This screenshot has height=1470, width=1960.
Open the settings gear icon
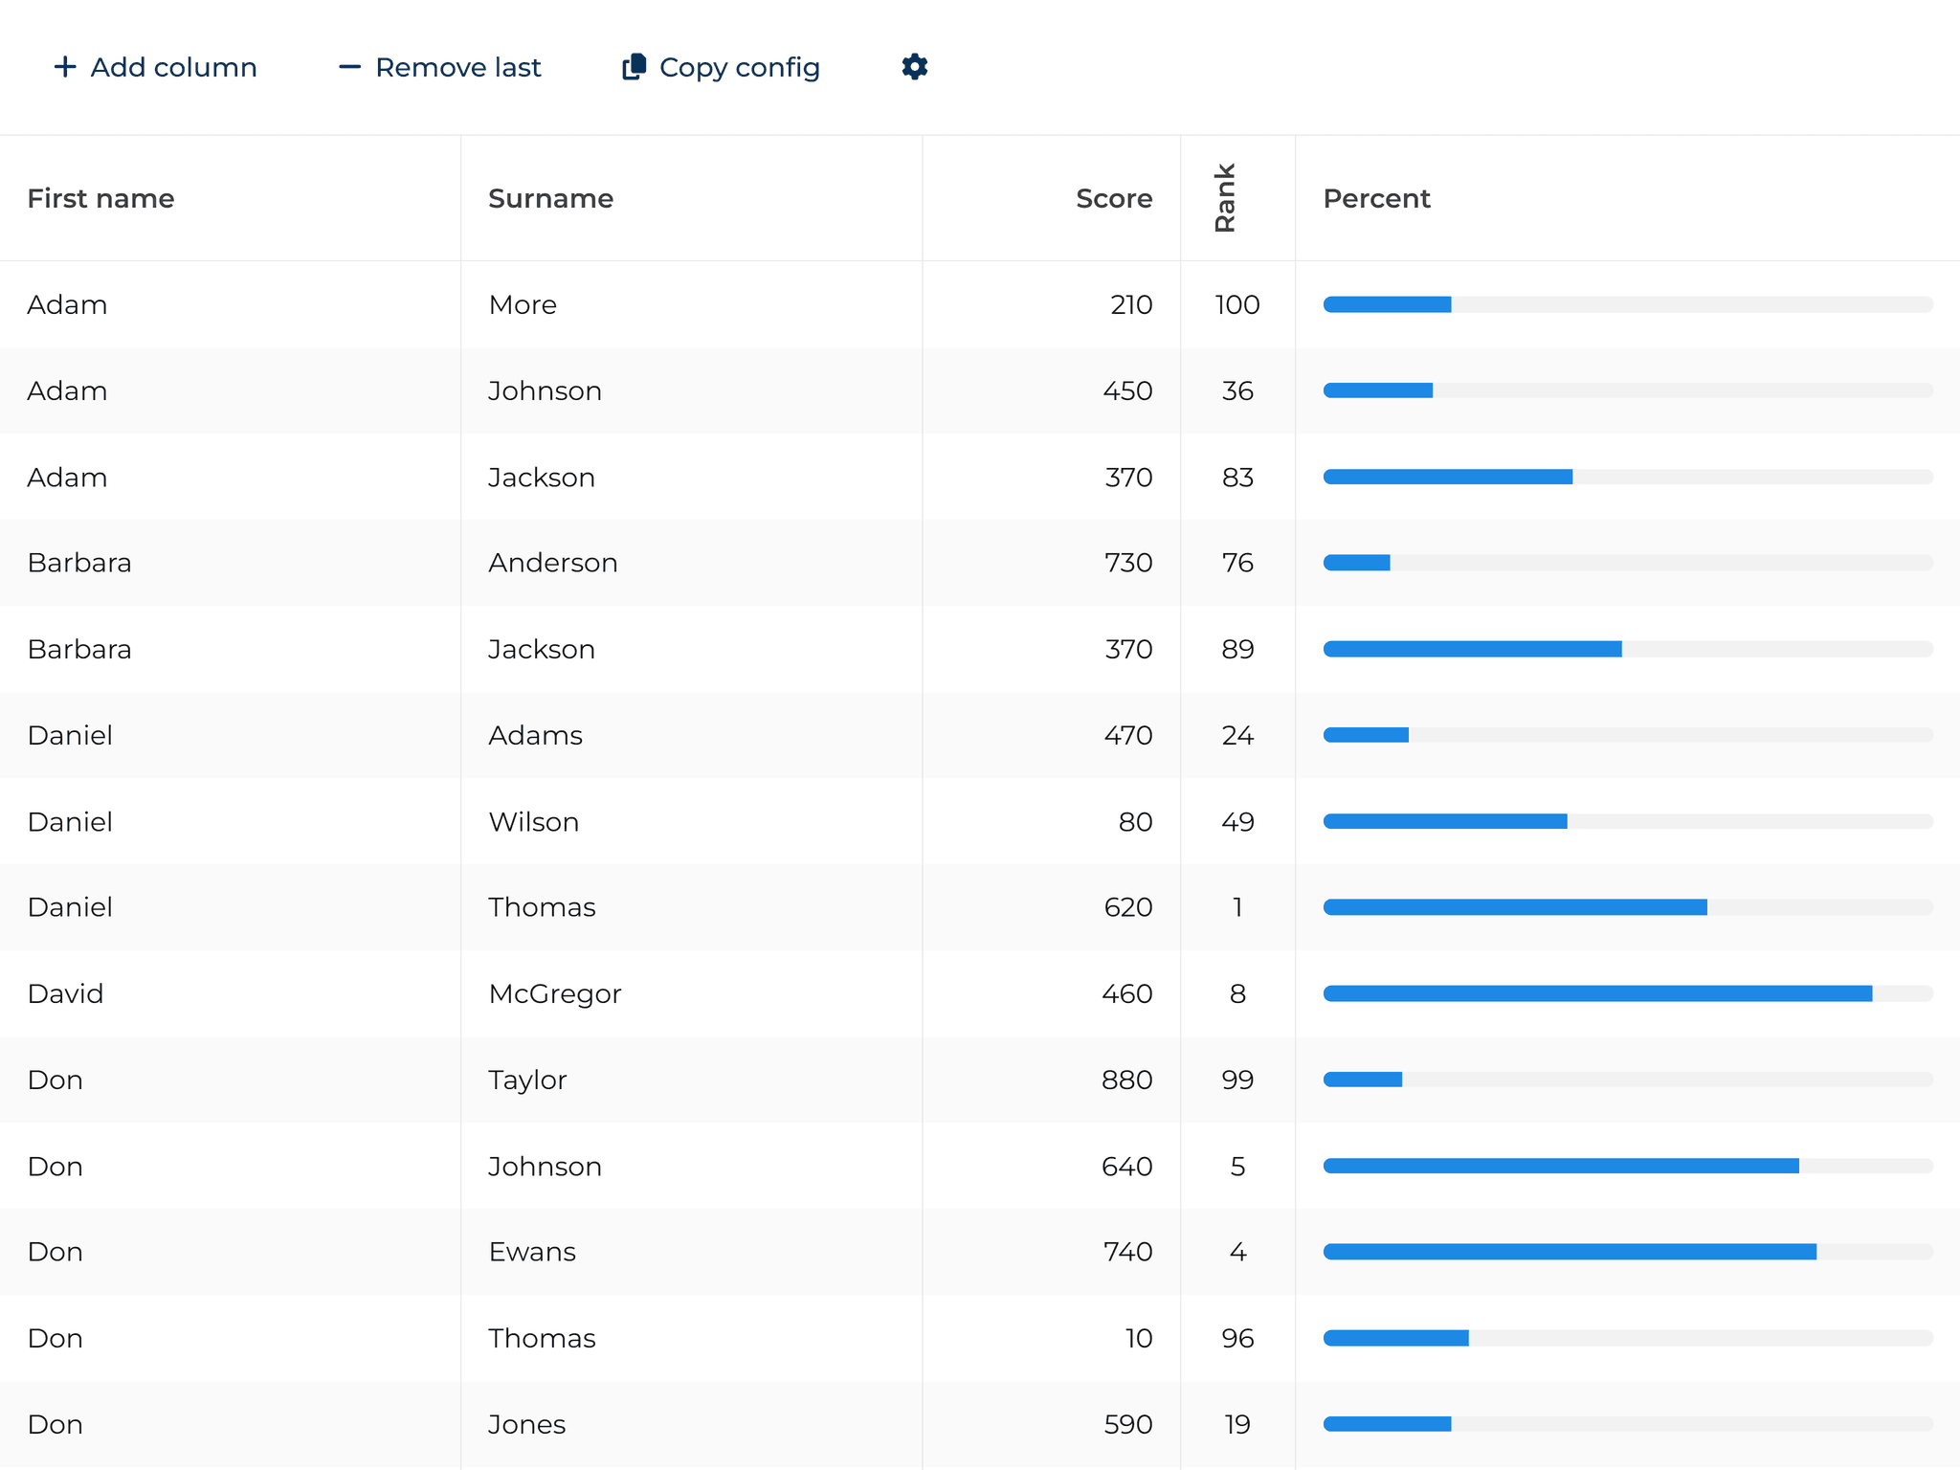[x=914, y=67]
